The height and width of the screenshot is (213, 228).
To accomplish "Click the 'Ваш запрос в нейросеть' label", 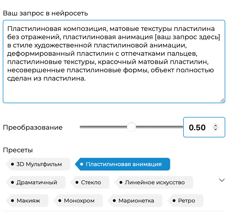I will coord(45,13).
